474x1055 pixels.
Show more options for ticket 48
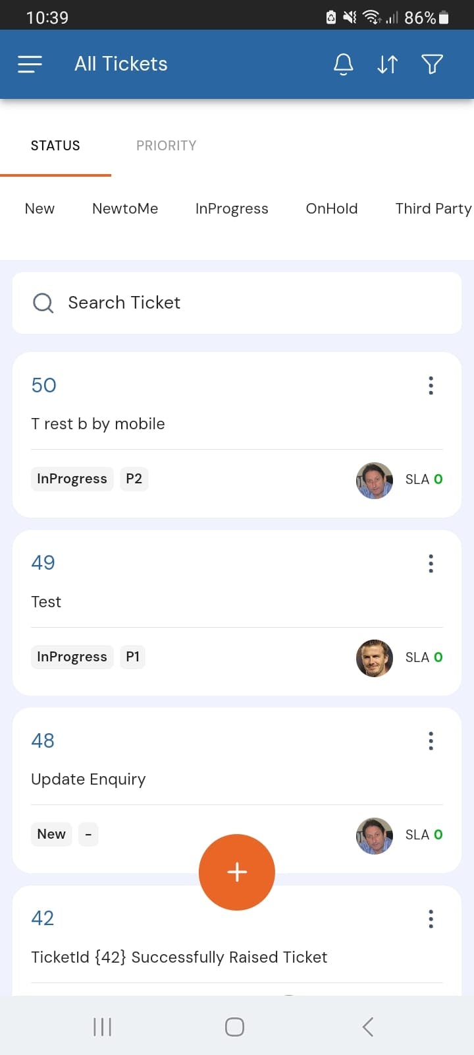click(x=431, y=741)
